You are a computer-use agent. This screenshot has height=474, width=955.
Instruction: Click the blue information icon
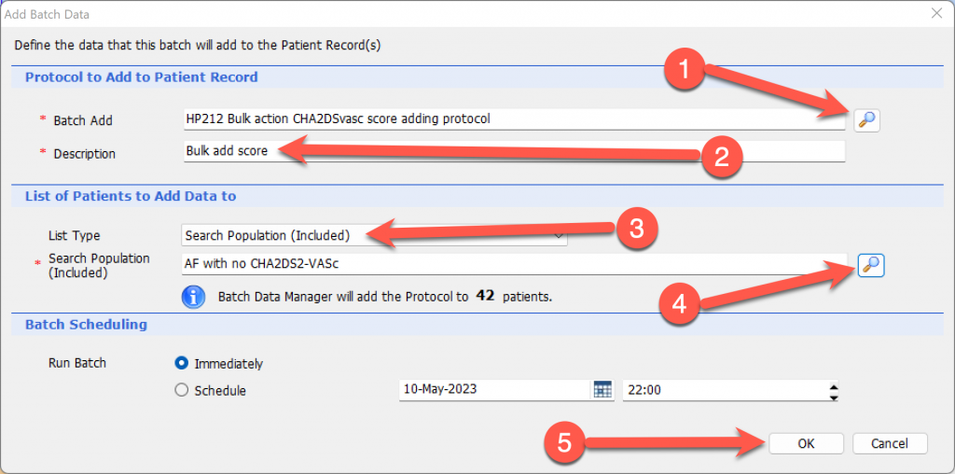193,297
